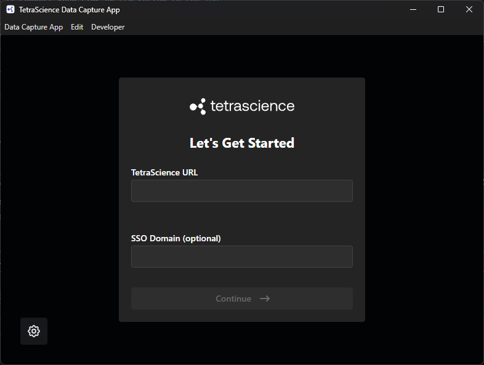Click the Let's Get Started heading
Image resolution: width=484 pixels, height=365 pixels.
click(x=242, y=143)
